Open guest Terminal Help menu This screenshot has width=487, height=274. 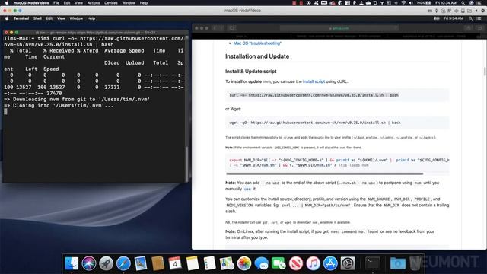point(91,18)
